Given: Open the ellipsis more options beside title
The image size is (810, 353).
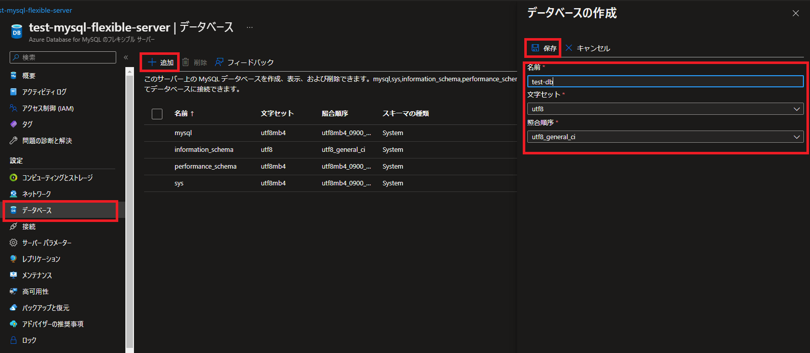Looking at the screenshot, I should tap(250, 27).
